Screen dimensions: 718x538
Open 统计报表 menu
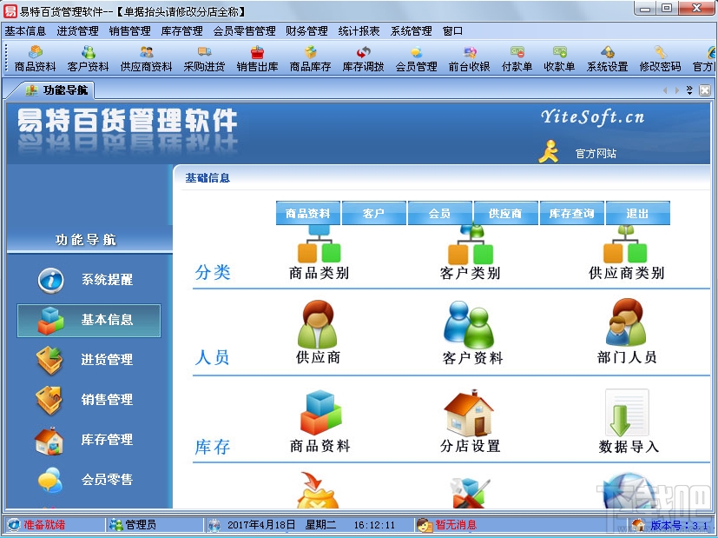click(x=359, y=31)
